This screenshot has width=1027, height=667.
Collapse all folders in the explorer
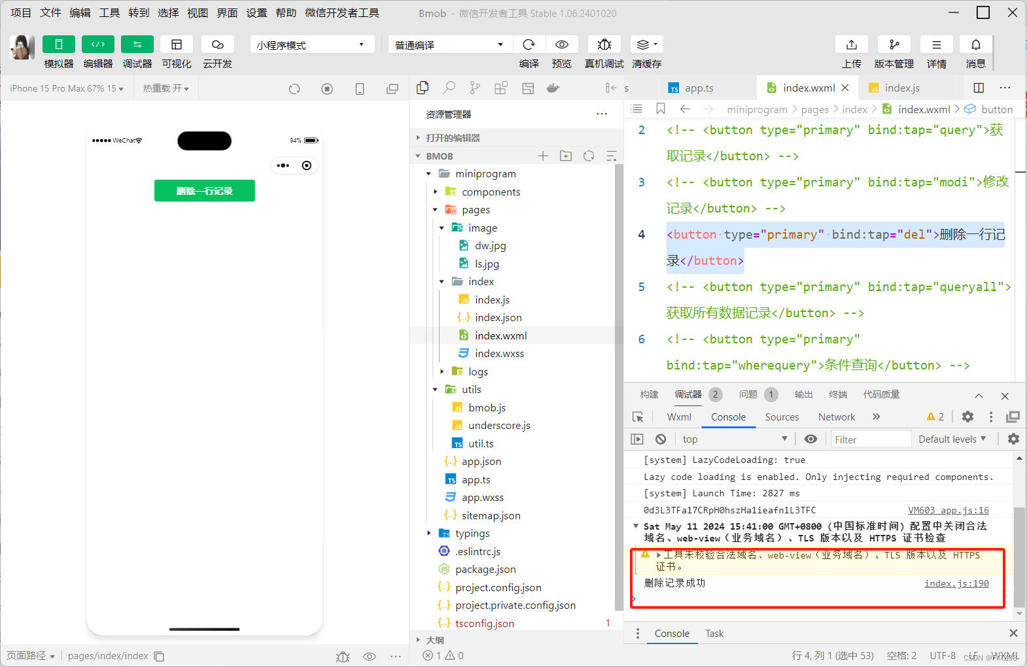[612, 156]
